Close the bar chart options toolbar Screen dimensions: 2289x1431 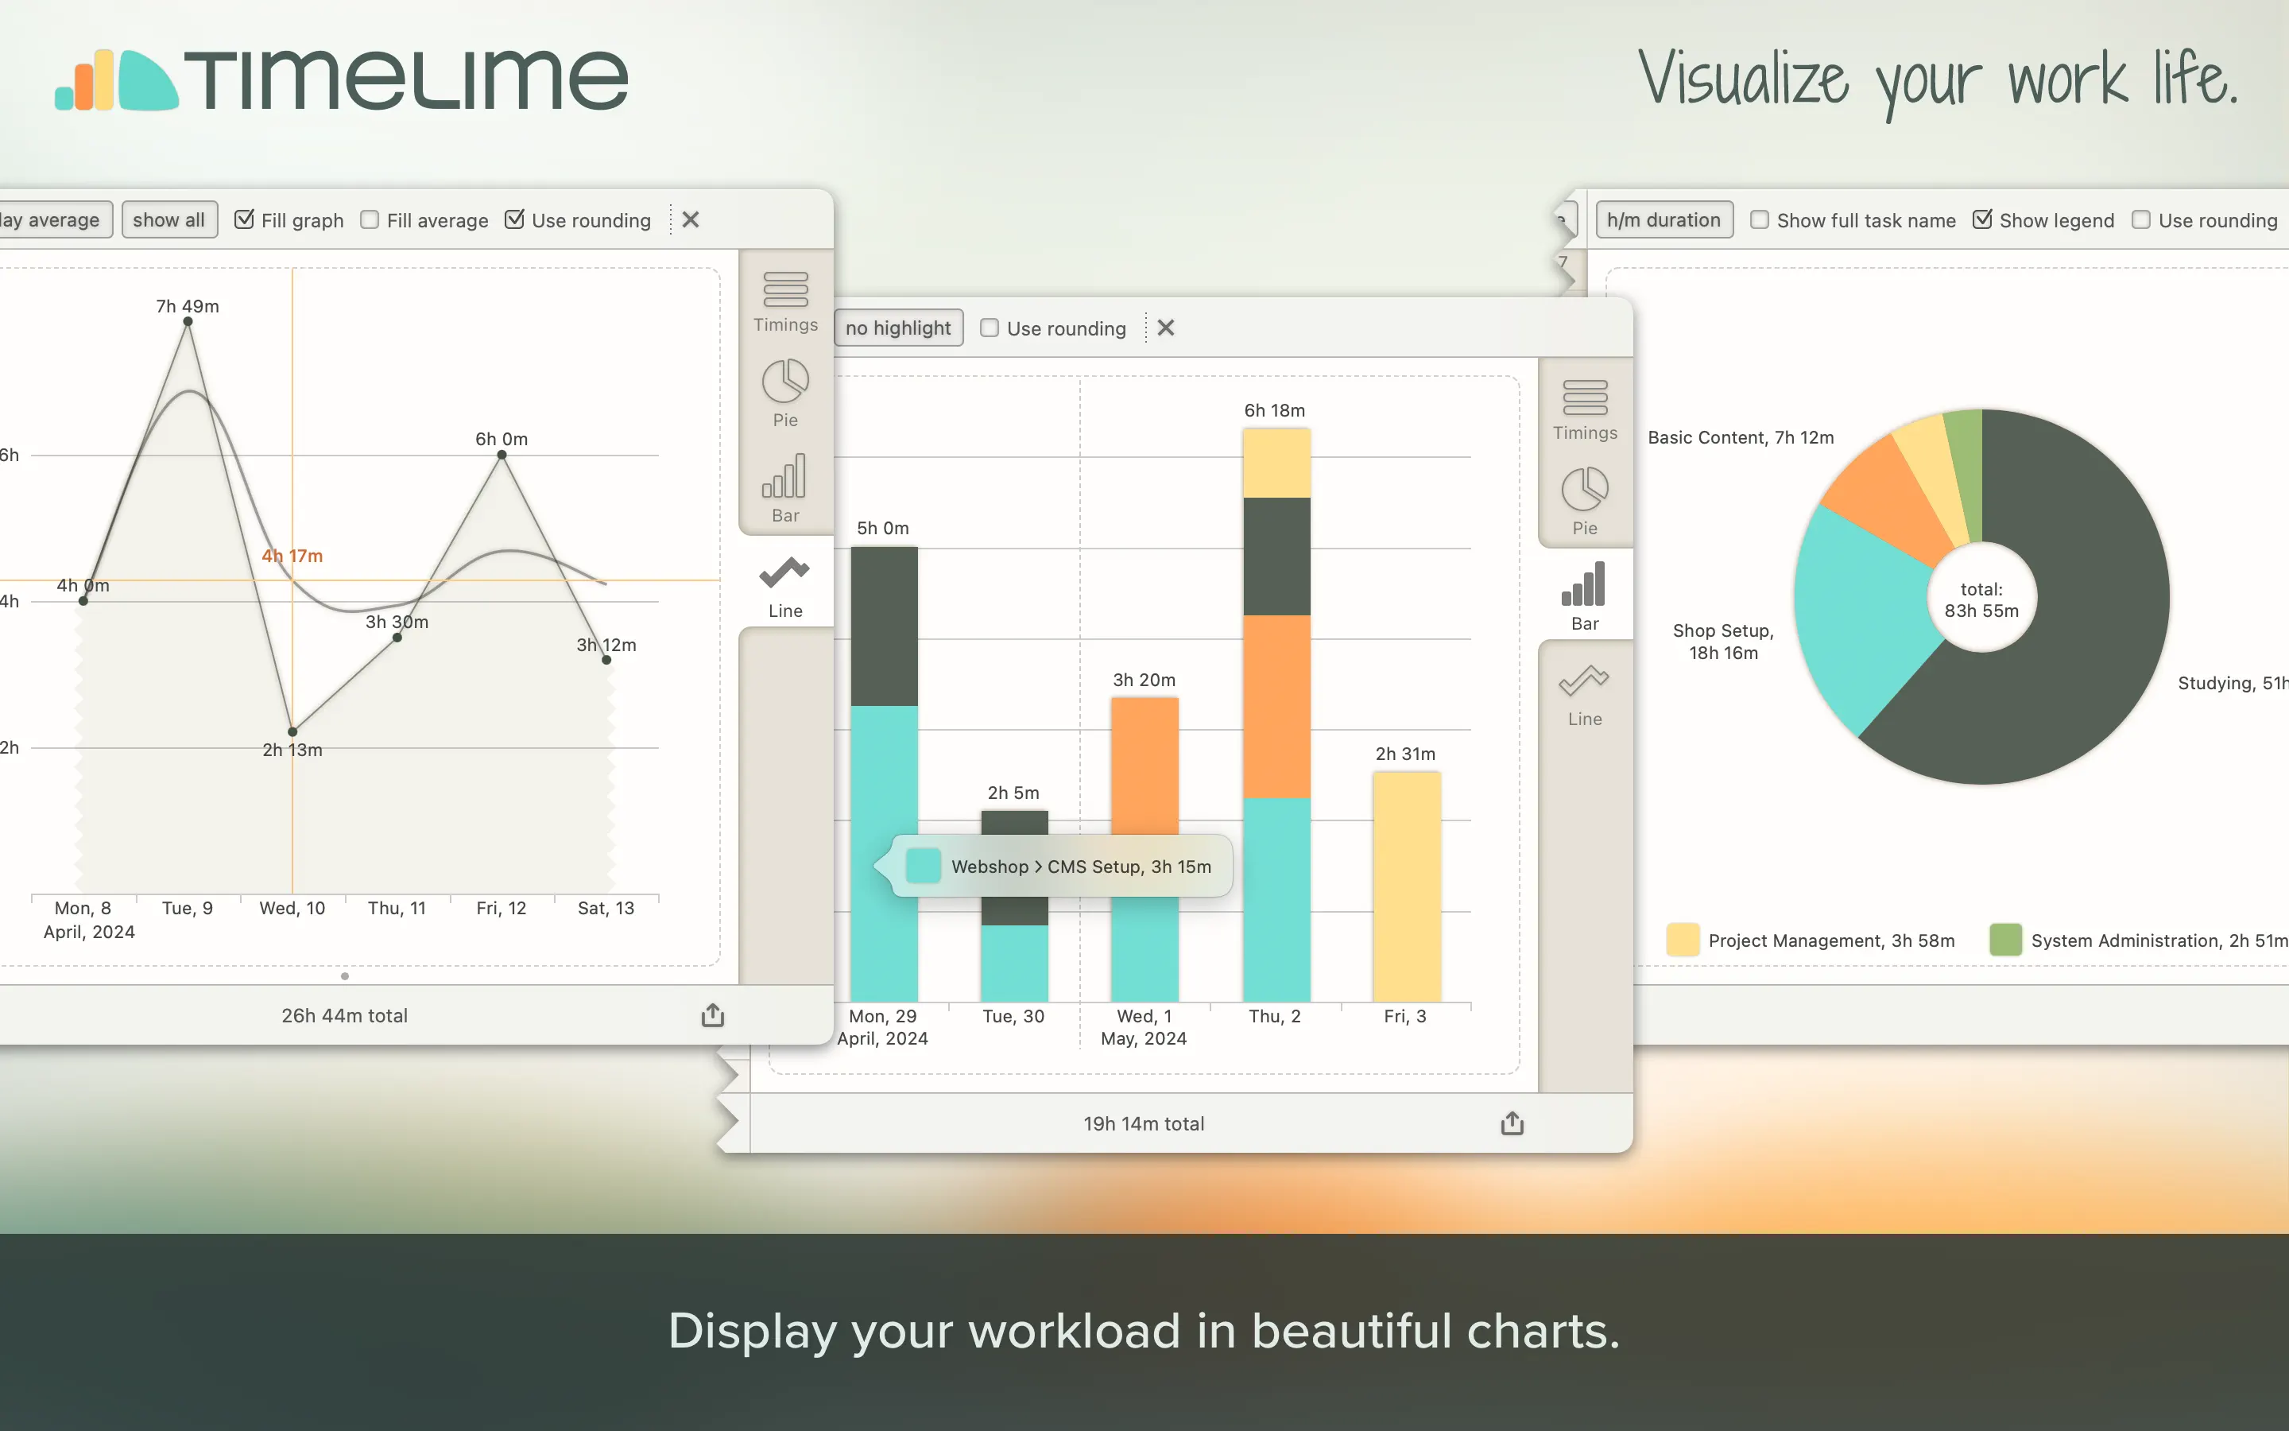pyautogui.click(x=1165, y=328)
